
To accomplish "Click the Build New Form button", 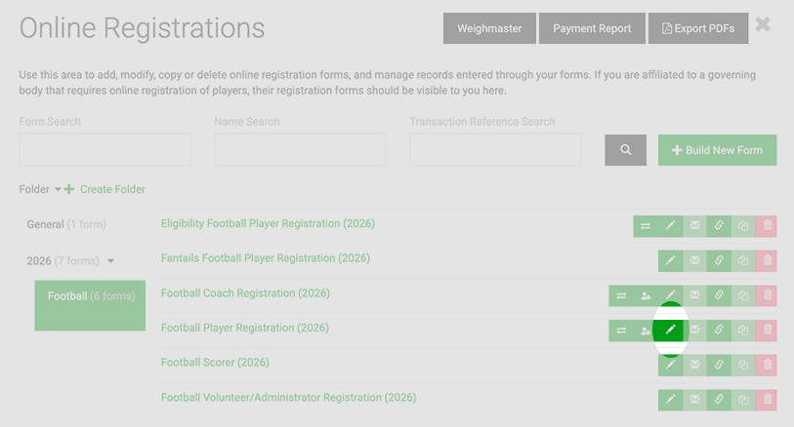I will [x=717, y=150].
